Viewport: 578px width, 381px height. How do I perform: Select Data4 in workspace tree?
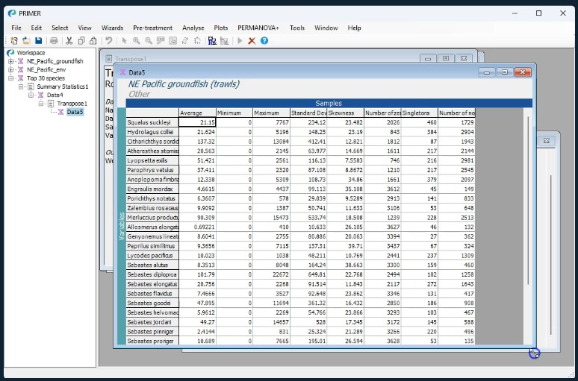(x=55, y=95)
